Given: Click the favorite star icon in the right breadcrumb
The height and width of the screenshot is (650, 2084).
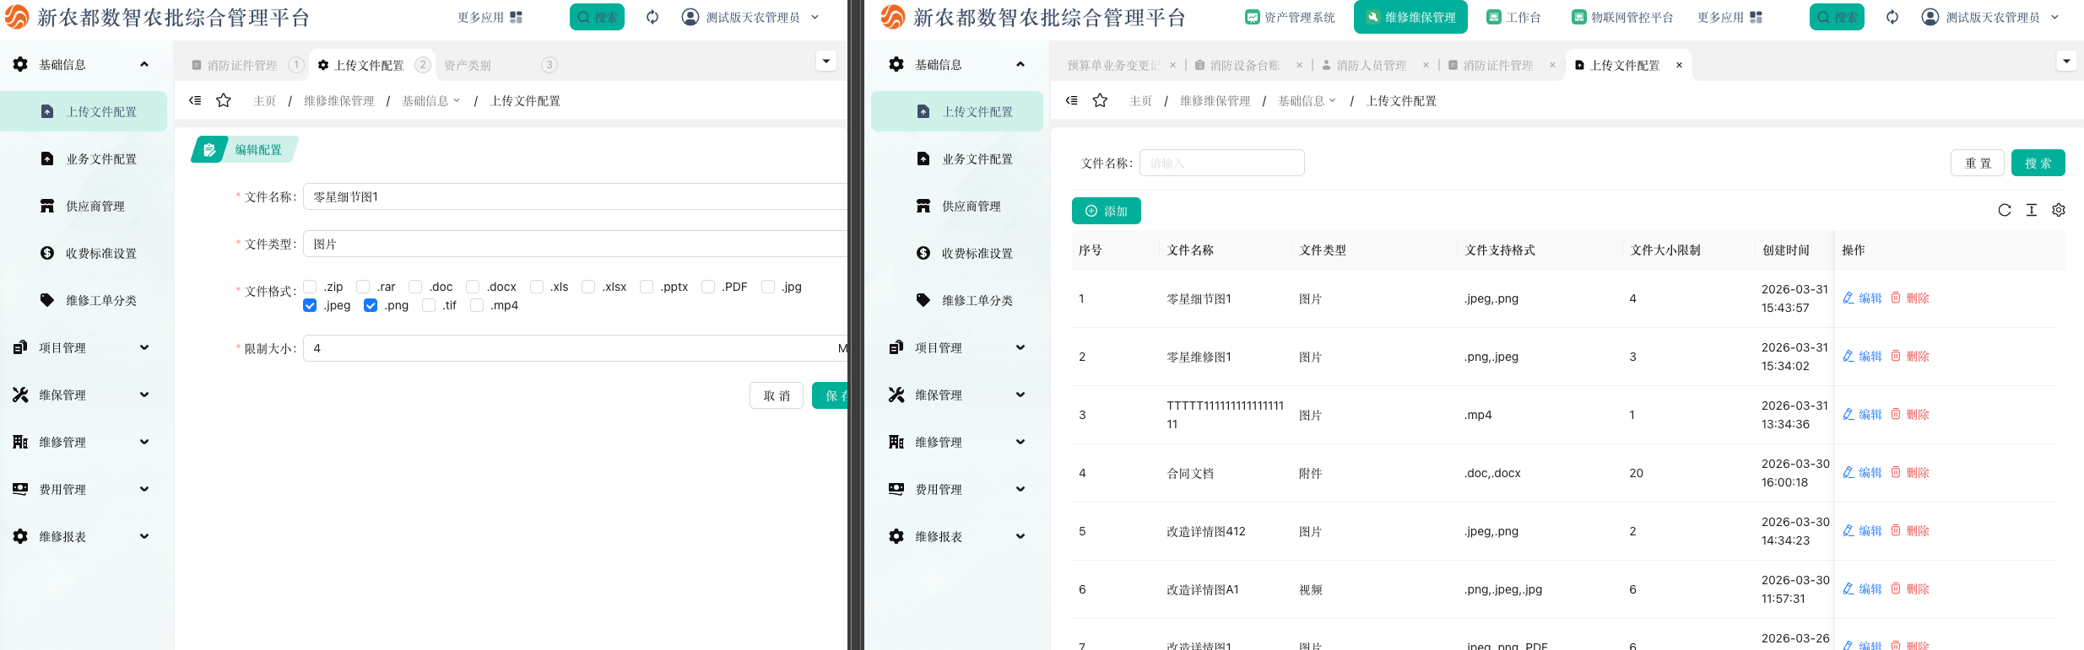Looking at the screenshot, I should 1100,101.
